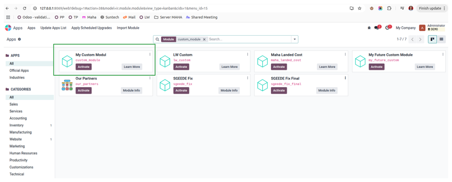This screenshot has height=182, width=452.
Task: Open the debug bug icon menu
Action: coord(369,28)
